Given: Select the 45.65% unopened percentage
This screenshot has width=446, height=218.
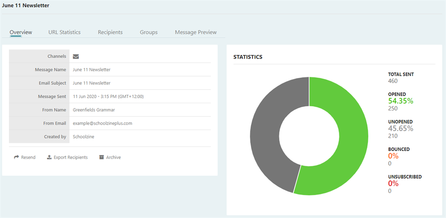Looking at the screenshot, I should pyautogui.click(x=400, y=129).
